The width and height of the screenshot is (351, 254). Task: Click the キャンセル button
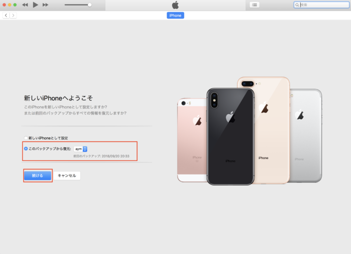67,176
